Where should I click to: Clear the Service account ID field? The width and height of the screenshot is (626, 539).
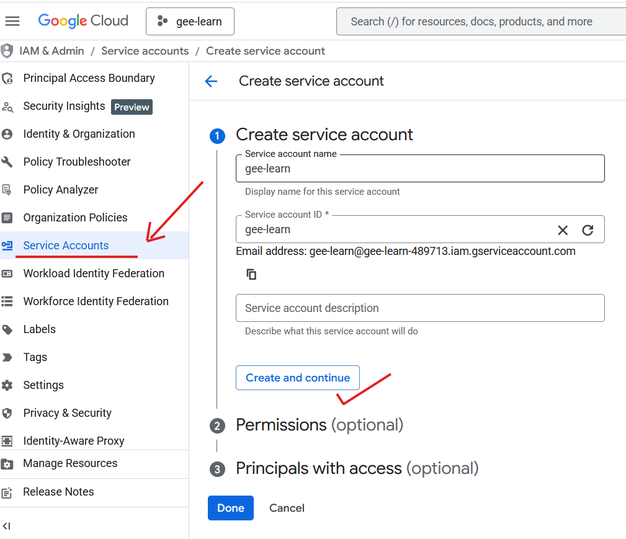click(x=563, y=229)
